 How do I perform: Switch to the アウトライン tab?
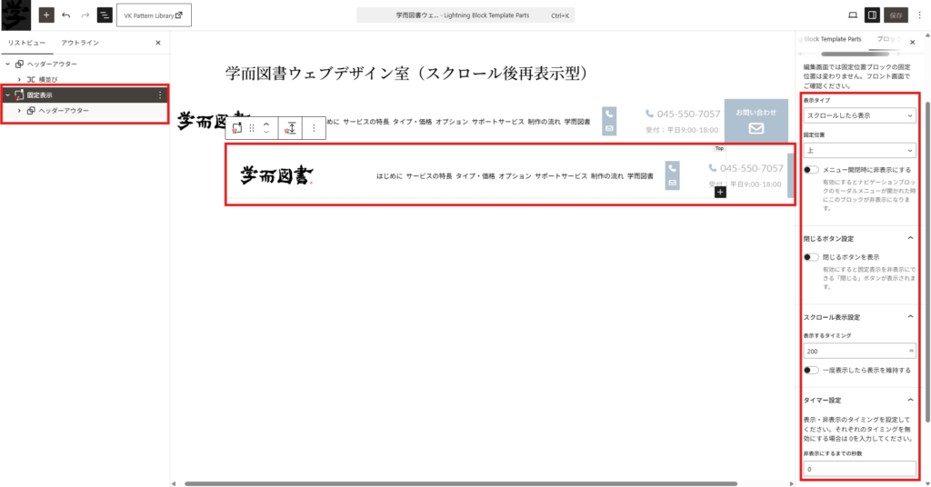[80, 43]
